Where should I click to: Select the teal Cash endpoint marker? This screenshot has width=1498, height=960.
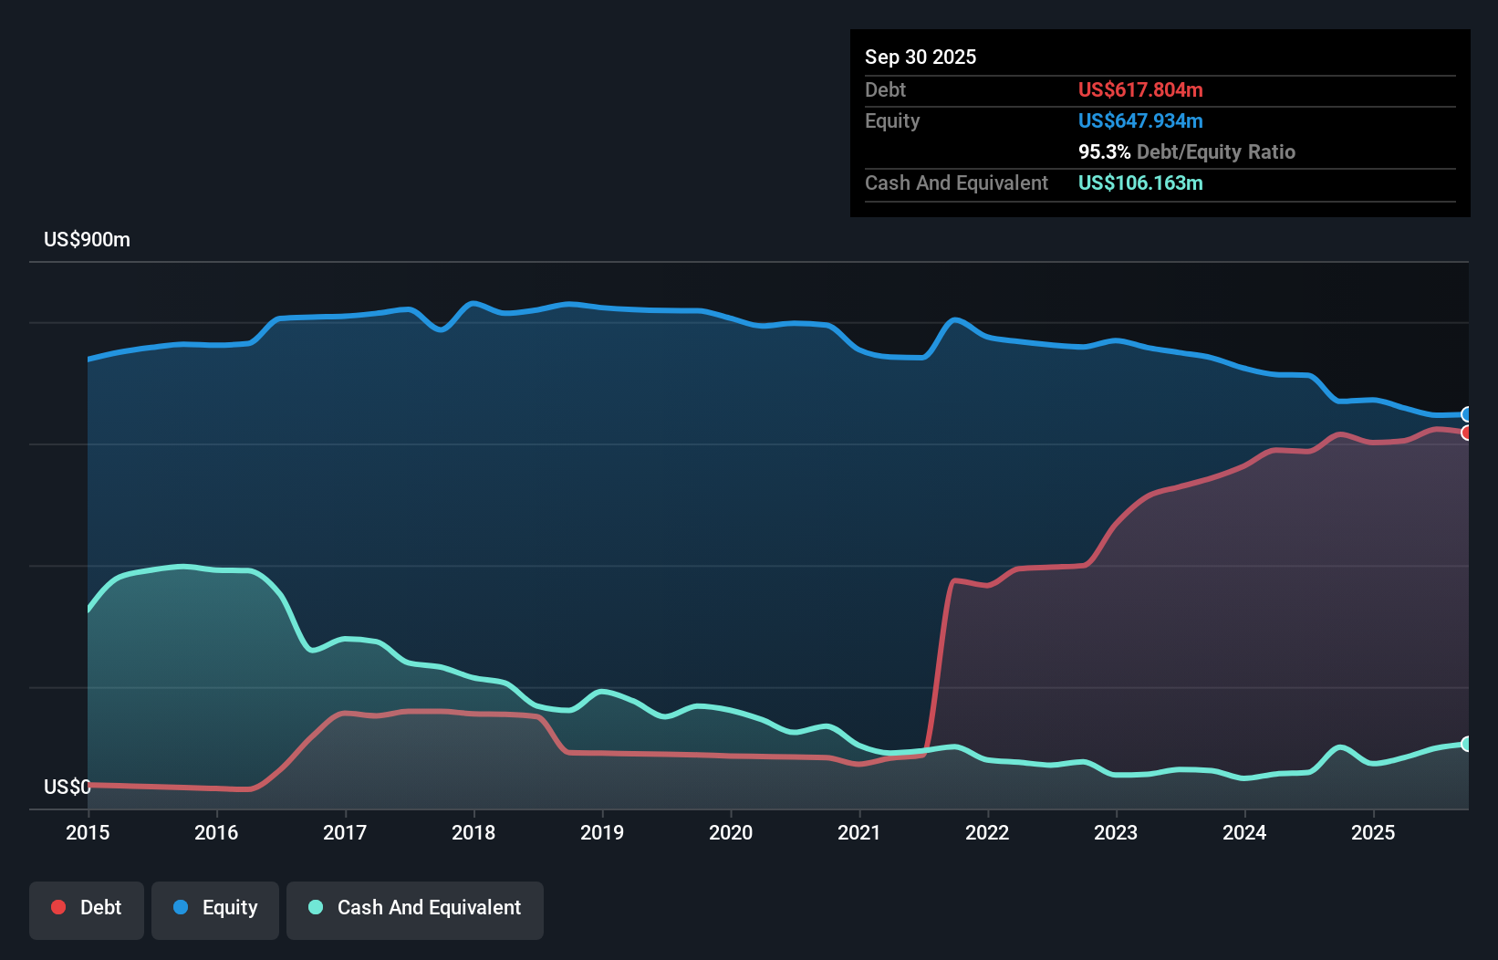click(1465, 744)
